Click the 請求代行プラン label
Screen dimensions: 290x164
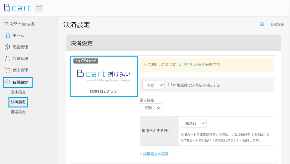(x=104, y=91)
